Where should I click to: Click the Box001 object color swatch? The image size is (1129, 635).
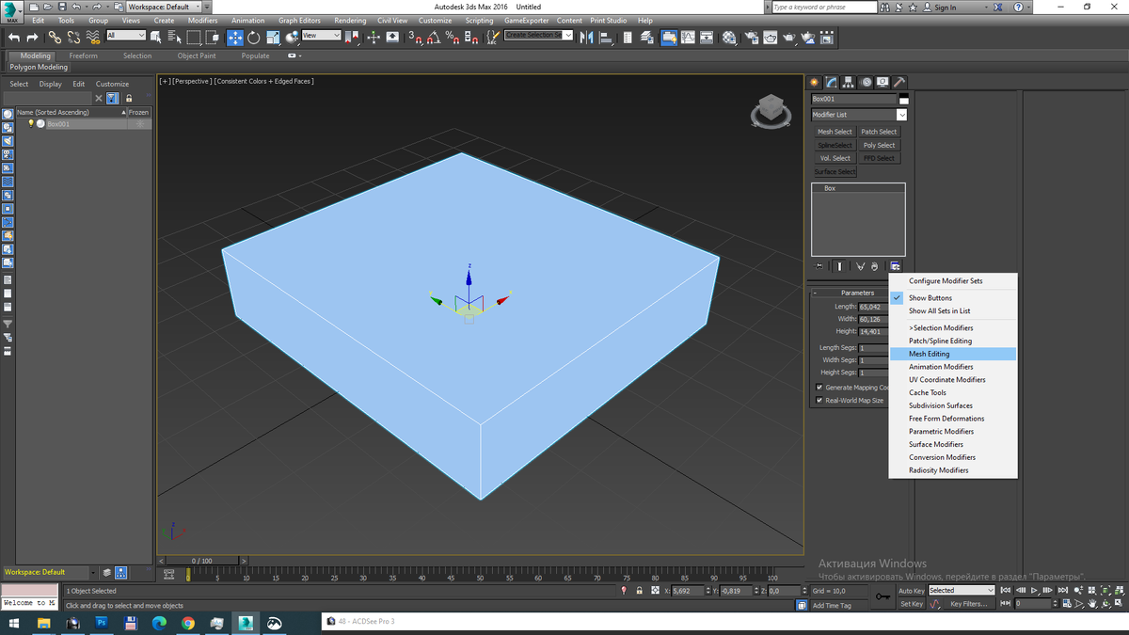tap(903, 99)
